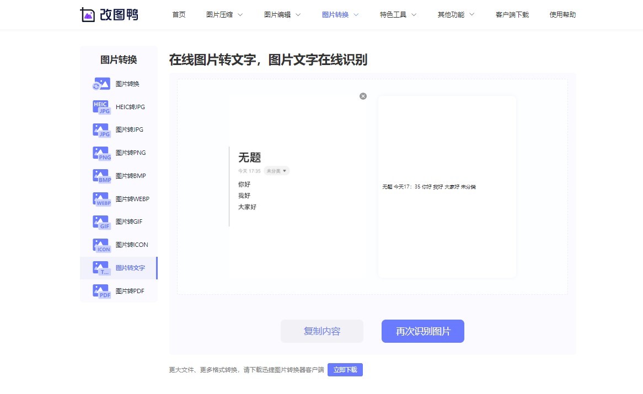Viewport: 643px width, 394px height.
Task: Go to the 首页 menu item
Action: pyautogui.click(x=179, y=15)
